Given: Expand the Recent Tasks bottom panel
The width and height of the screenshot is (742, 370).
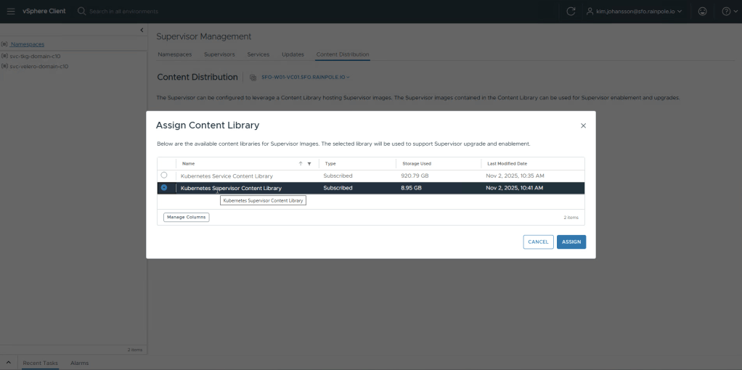Looking at the screenshot, I should click(8, 362).
